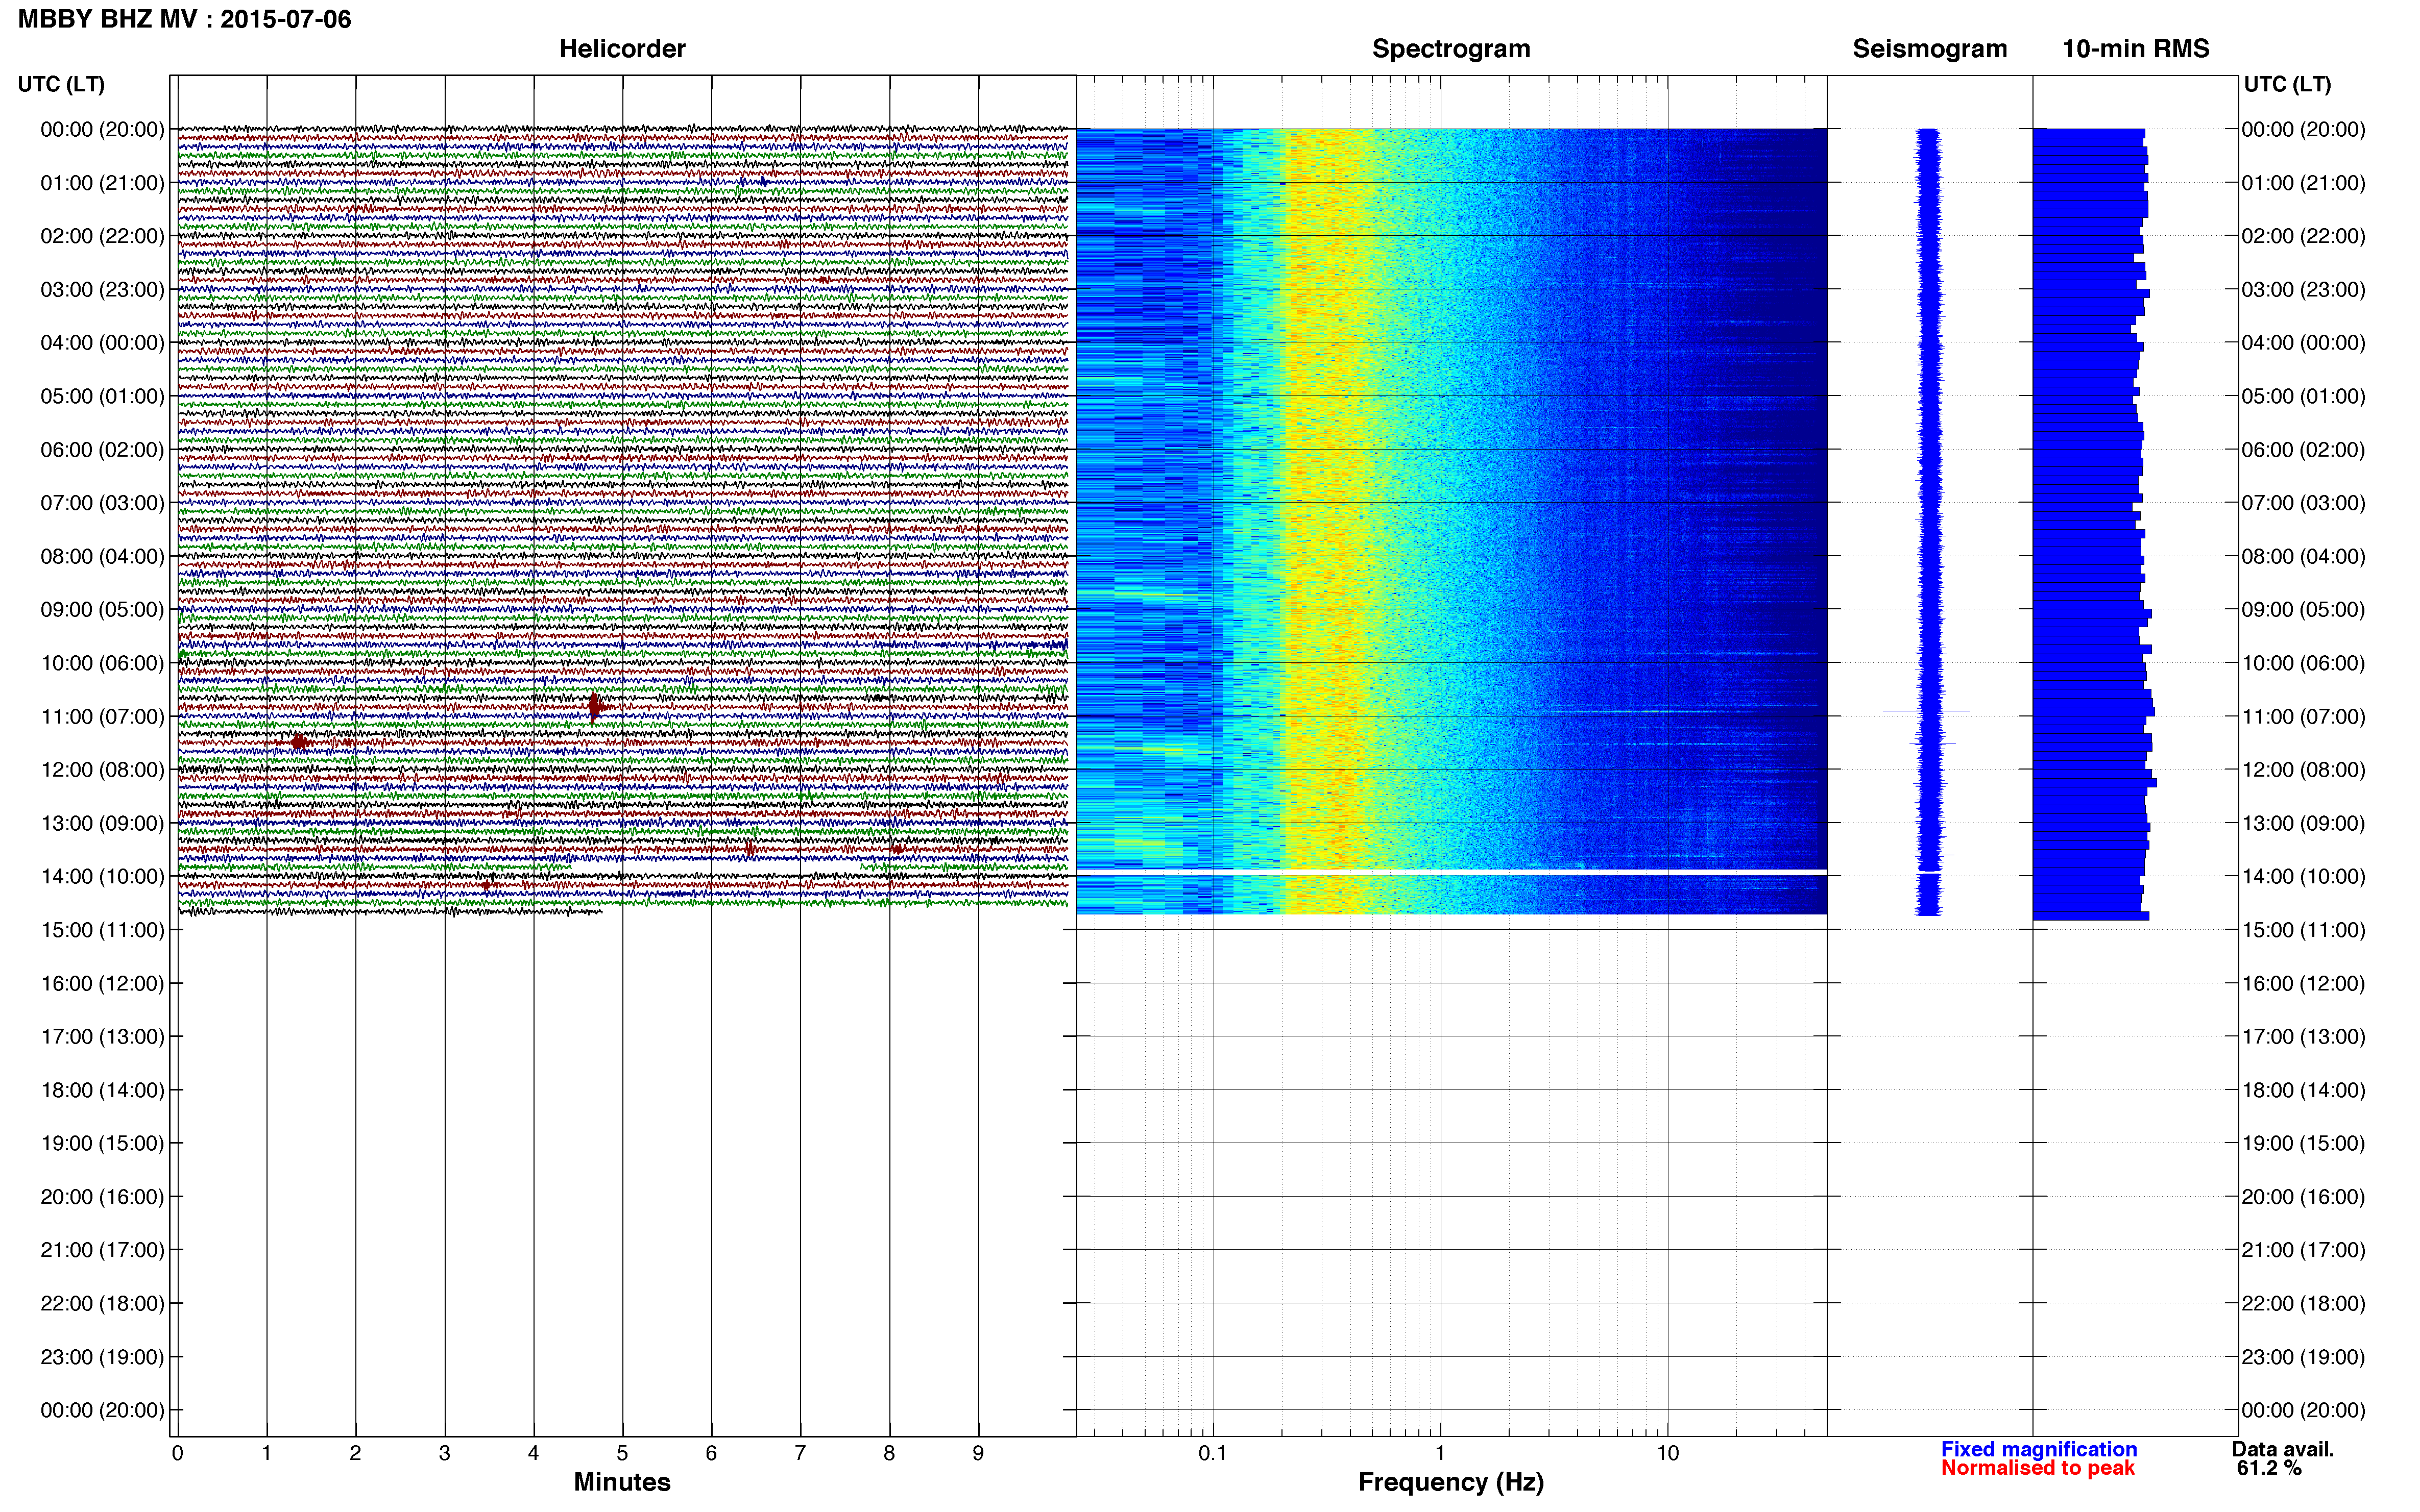Viewport: 2420px width, 1512px height.
Task: Click the Helicorder-side "09:00 (05:00)" time label
Action: (x=102, y=610)
